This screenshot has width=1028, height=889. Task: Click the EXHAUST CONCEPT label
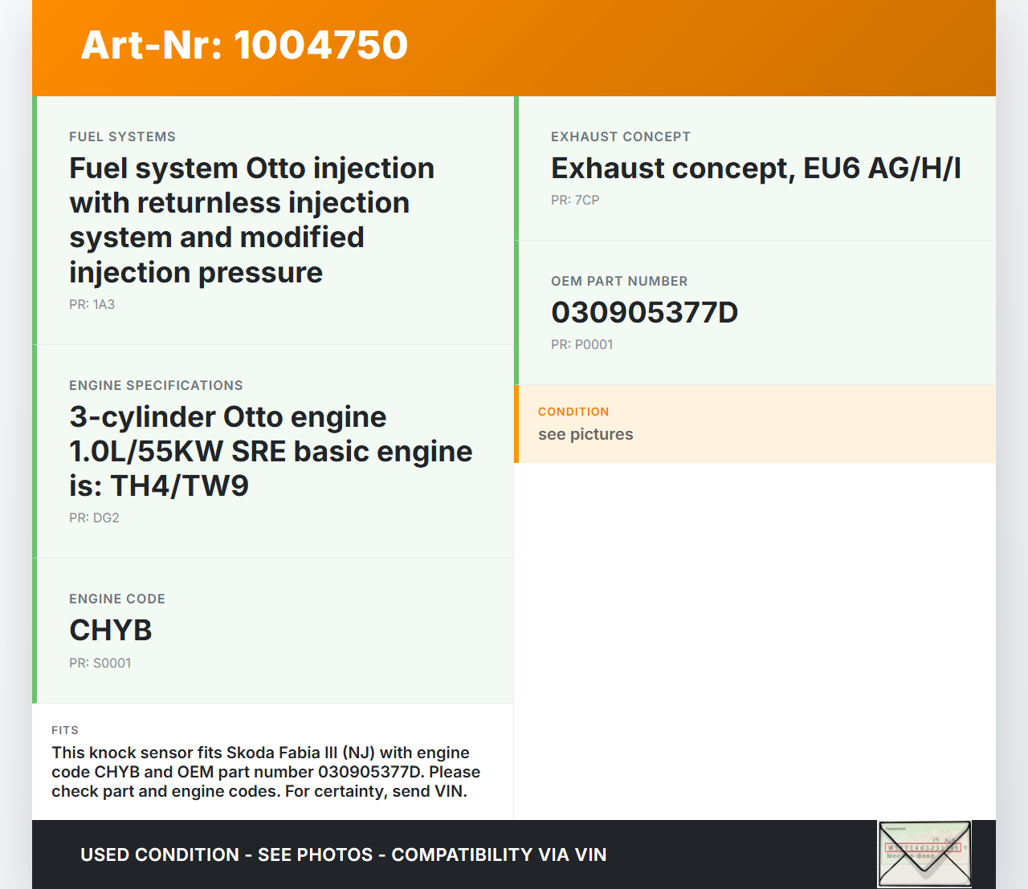click(621, 137)
